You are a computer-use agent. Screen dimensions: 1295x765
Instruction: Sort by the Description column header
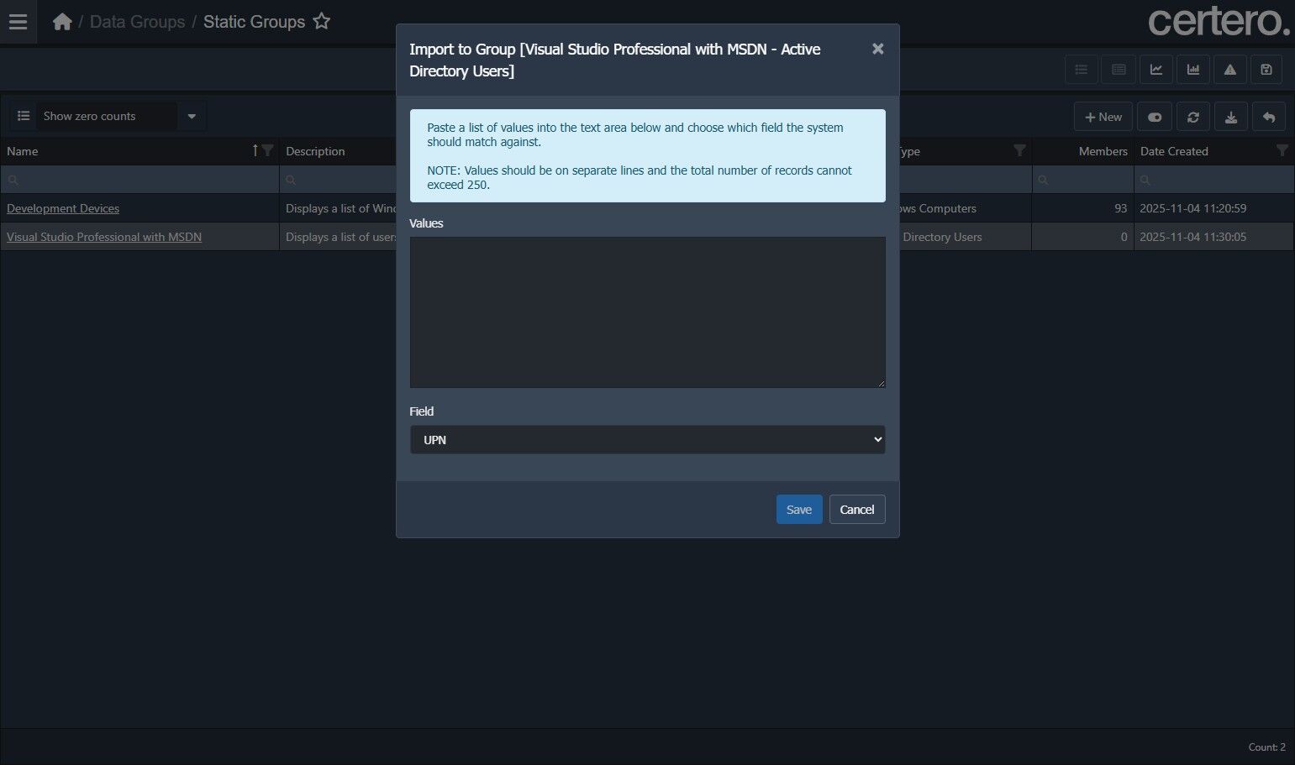315,151
